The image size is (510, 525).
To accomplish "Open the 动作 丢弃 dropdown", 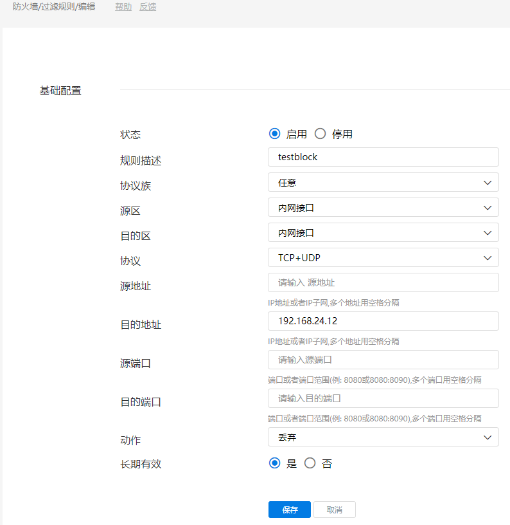I will [x=383, y=437].
